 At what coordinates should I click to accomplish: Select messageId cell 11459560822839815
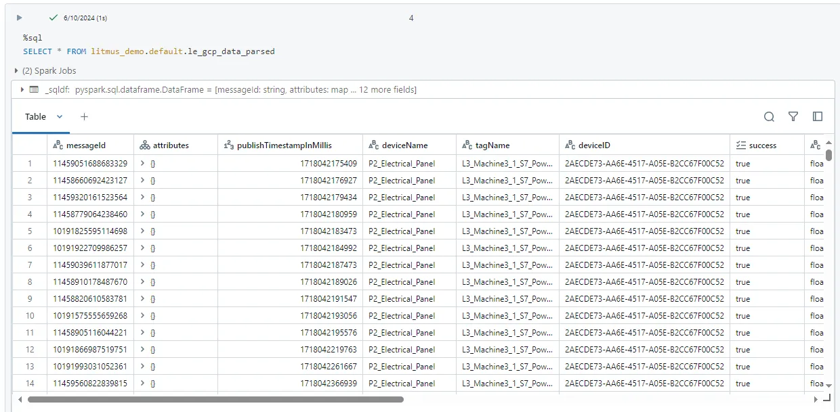pos(90,383)
